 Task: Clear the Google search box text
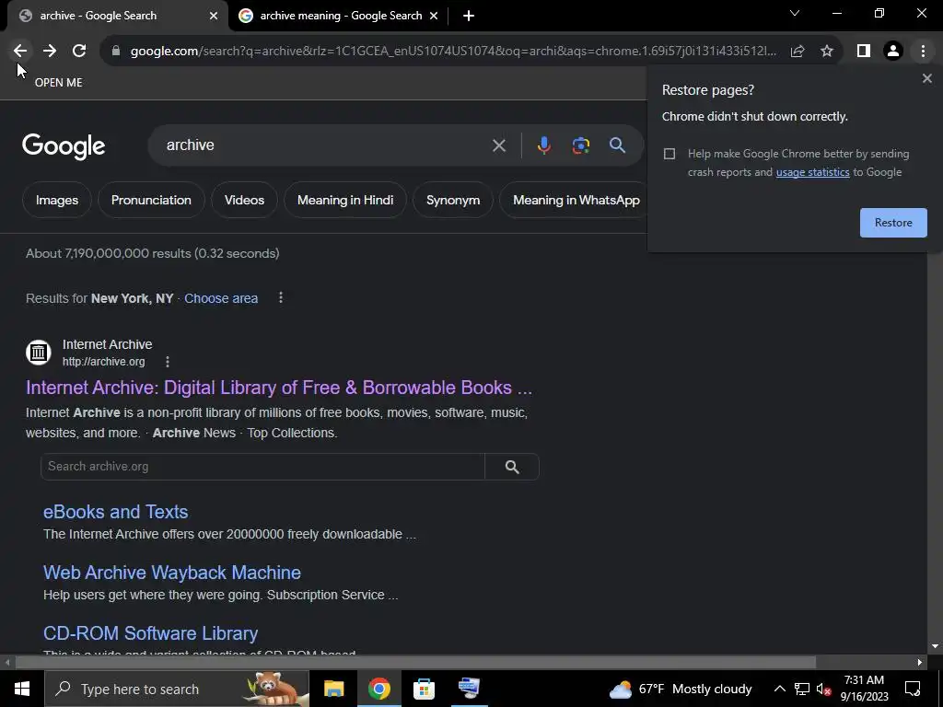click(x=499, y=145)
